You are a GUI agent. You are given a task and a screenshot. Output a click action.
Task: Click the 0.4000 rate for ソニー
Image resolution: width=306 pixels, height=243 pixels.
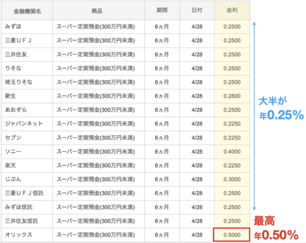tap(232, 152)
